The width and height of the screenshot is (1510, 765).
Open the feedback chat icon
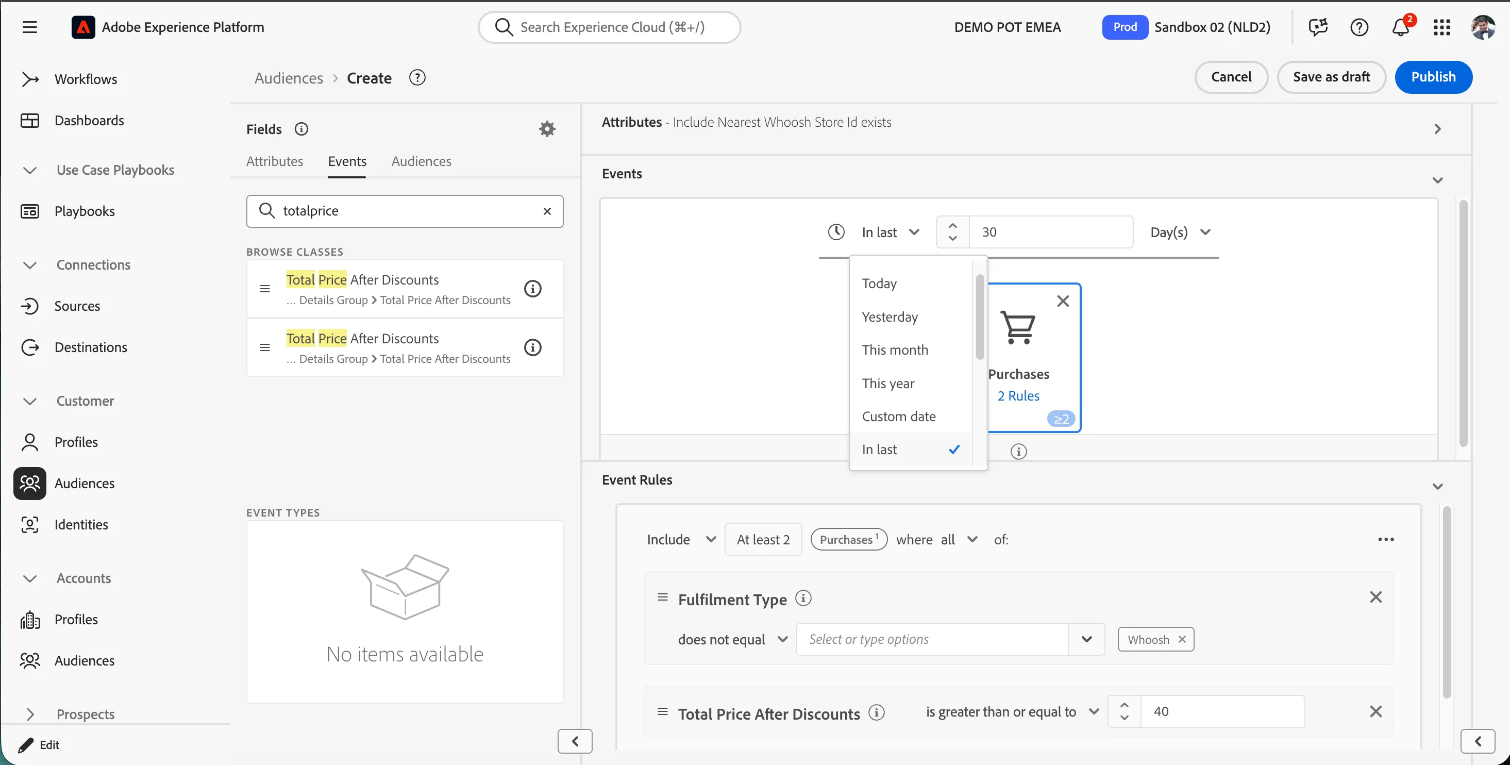tap(1318, 27)
